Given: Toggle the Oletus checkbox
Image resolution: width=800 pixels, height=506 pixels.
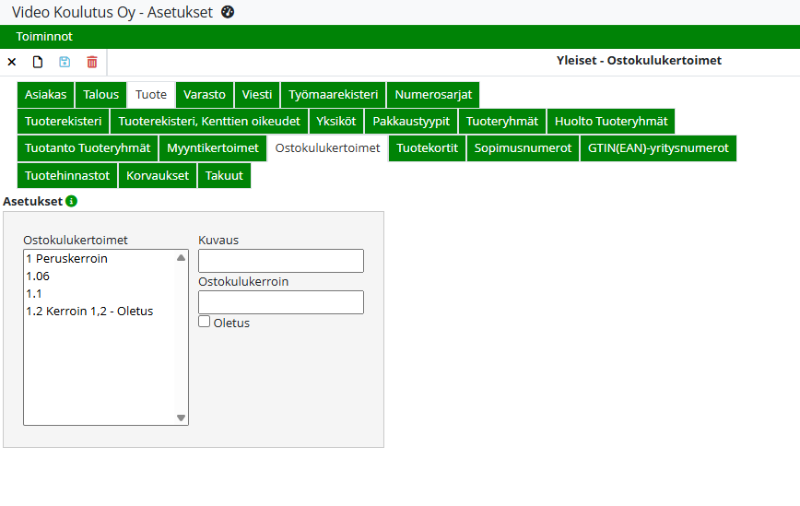Looking at the screenshot, I should coord(205,322).
